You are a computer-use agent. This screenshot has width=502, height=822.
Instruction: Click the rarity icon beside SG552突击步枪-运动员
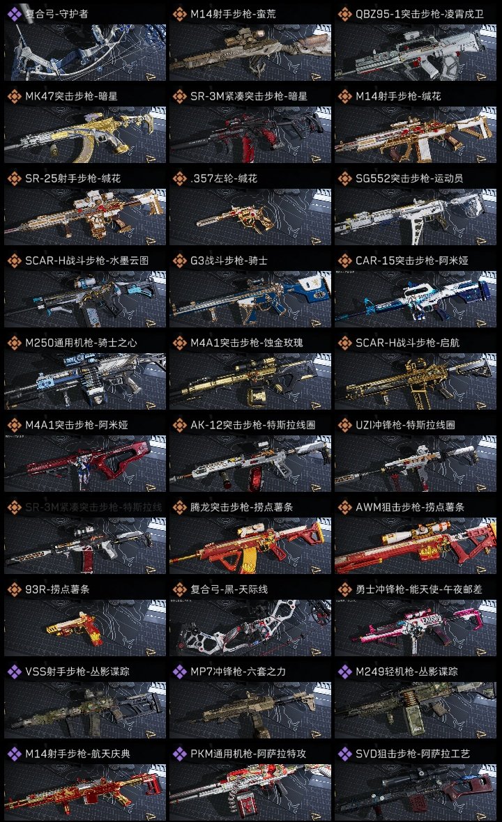click(345, 178)
